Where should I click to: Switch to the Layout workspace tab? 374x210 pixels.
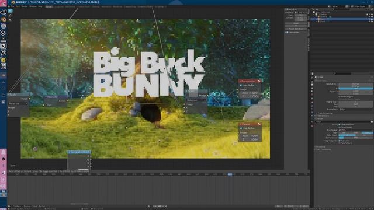click(49, 6)
